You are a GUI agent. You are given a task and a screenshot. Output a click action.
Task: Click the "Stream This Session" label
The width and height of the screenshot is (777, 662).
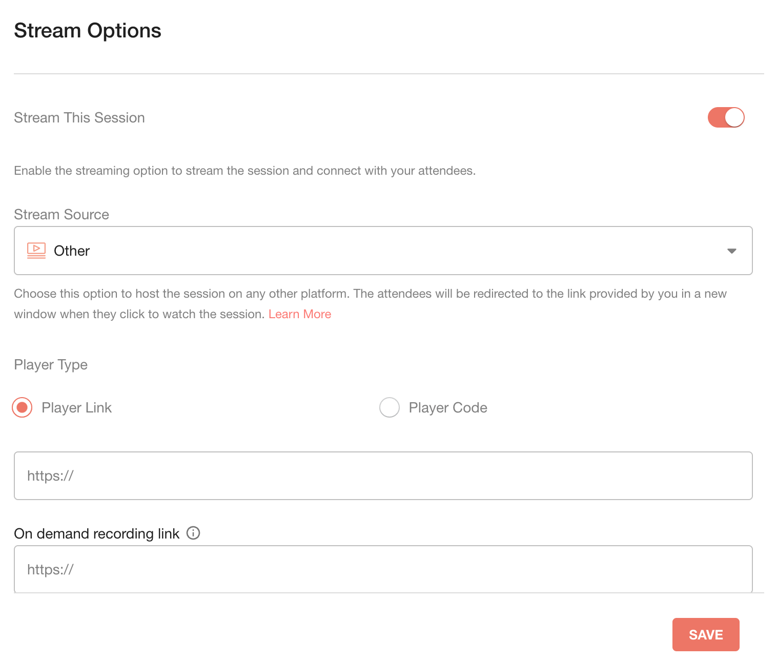click(x=79, y=118)
